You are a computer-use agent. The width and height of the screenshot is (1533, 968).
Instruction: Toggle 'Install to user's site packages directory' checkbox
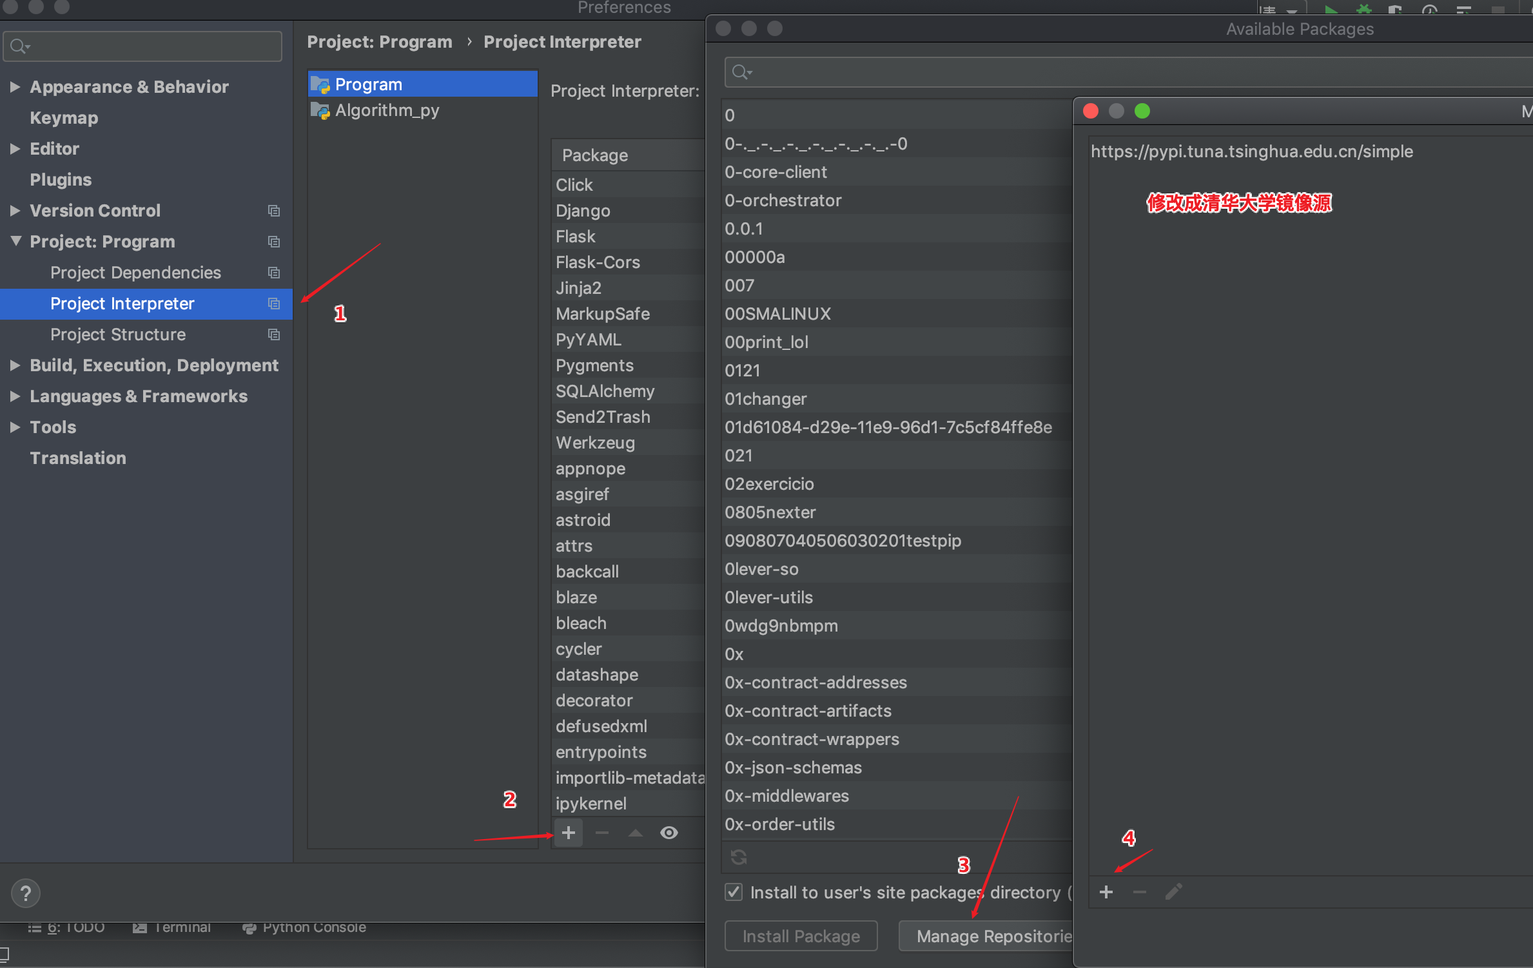(x=734, y=892)
